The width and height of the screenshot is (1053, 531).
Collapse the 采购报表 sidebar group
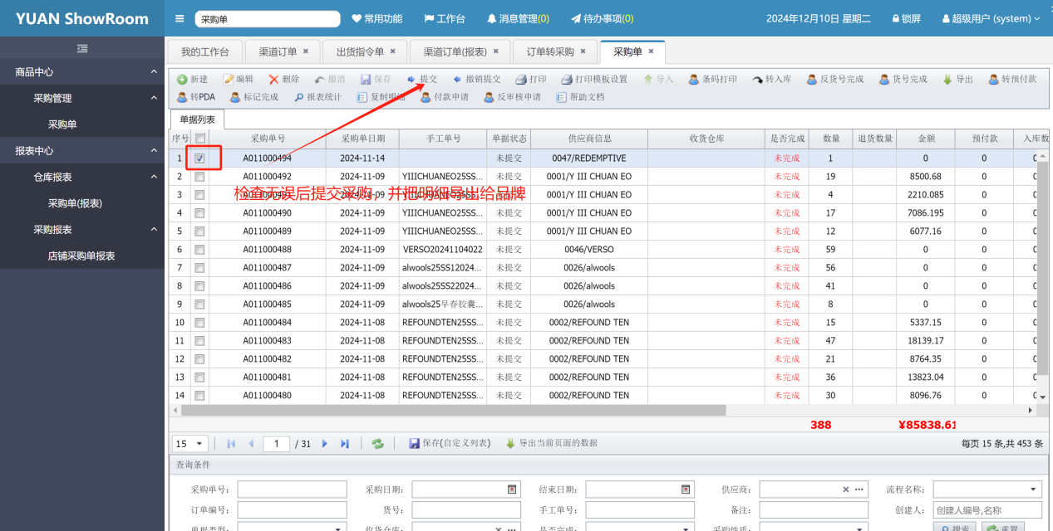82,230
